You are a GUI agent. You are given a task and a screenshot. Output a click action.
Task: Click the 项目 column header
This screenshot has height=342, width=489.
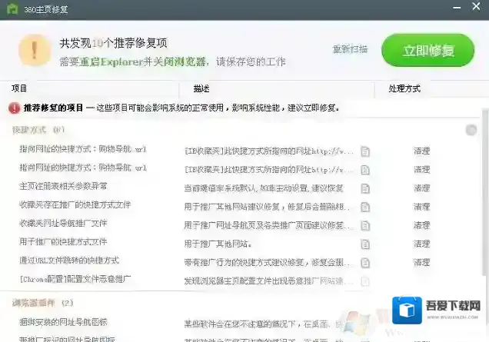click(20, 88)
